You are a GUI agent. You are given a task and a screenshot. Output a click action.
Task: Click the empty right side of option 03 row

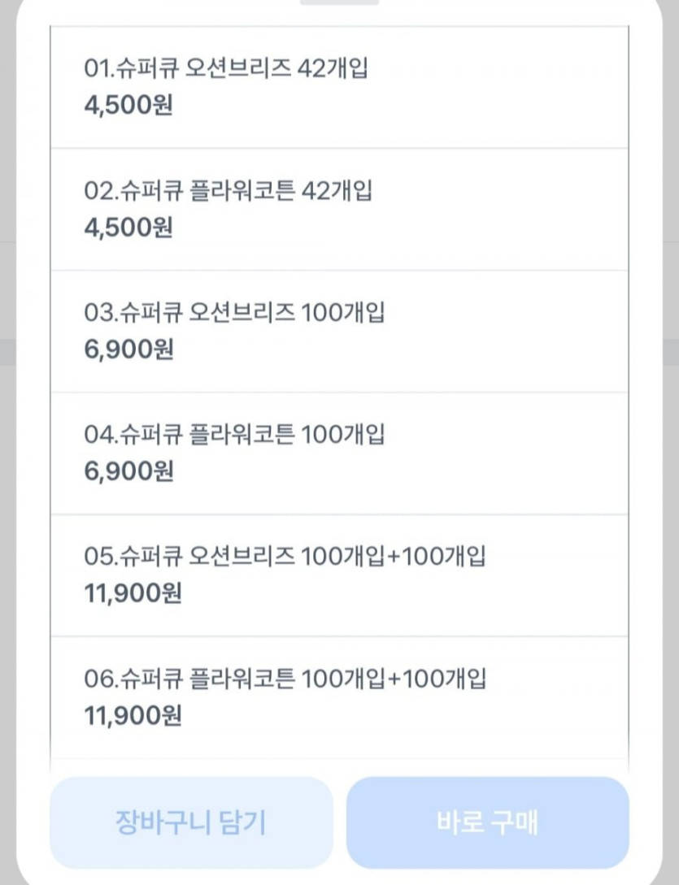click(x=529, y=332)
